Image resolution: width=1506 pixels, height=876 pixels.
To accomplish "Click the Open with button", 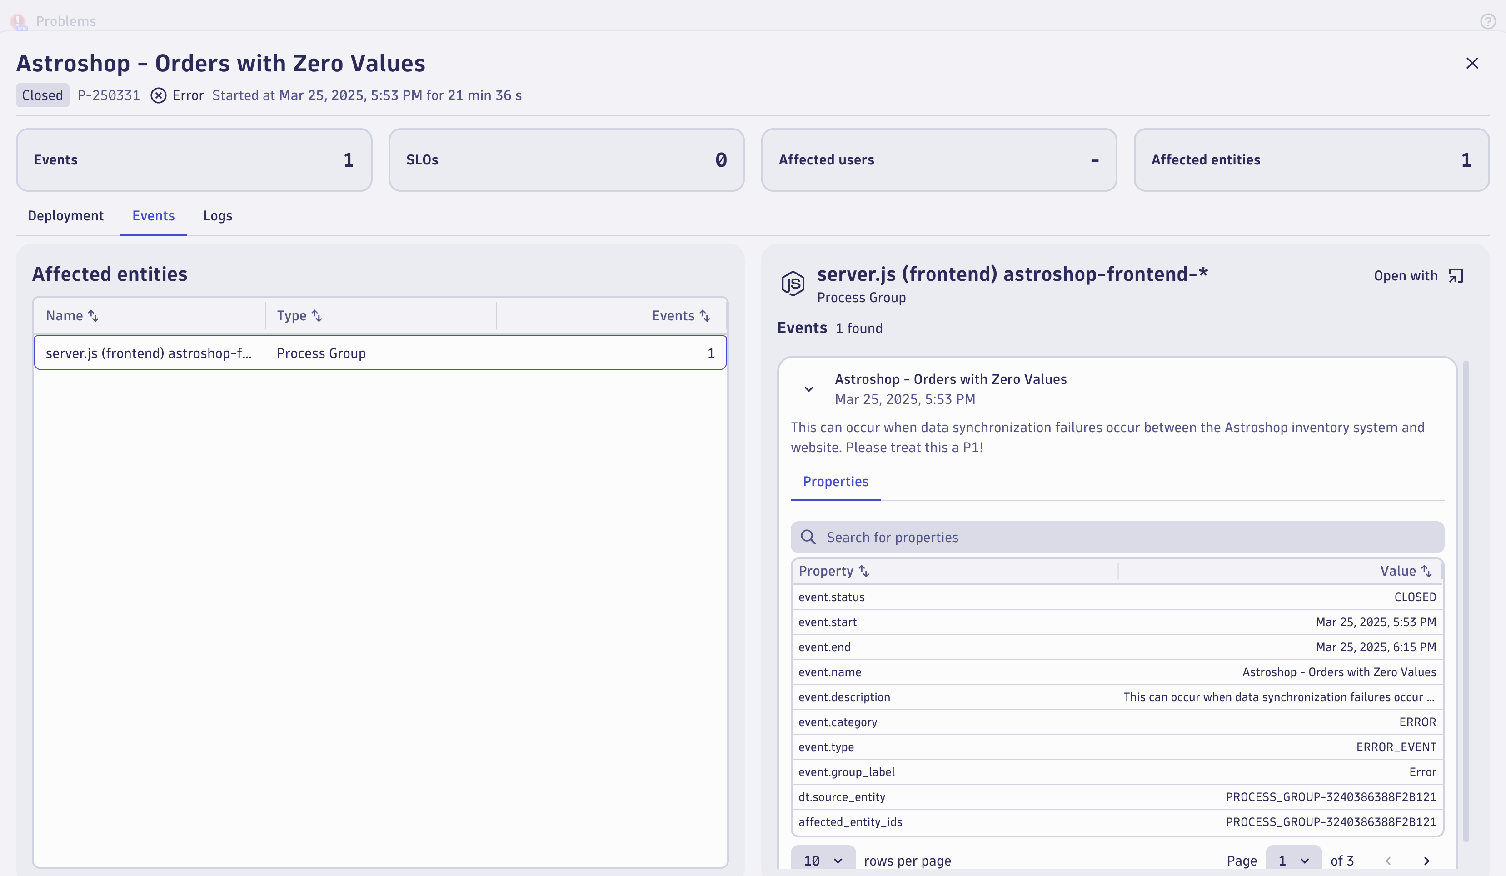I will coord(1419,276).
